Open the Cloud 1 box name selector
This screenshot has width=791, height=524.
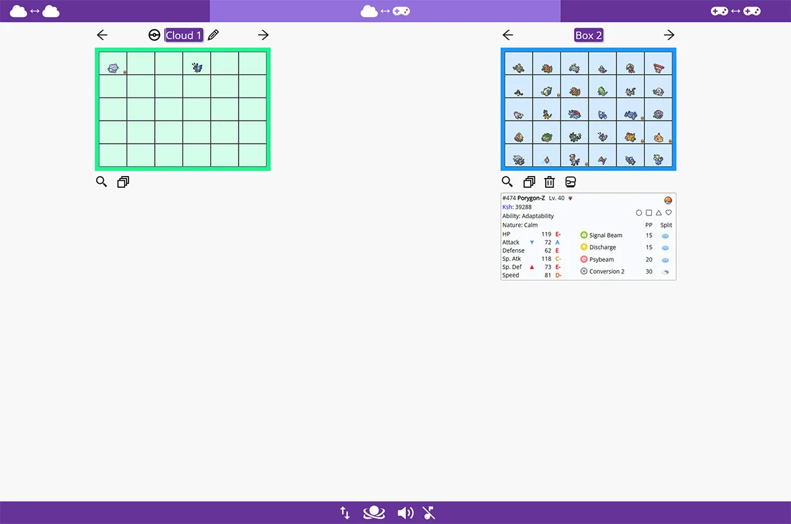[x=183, y=36]
